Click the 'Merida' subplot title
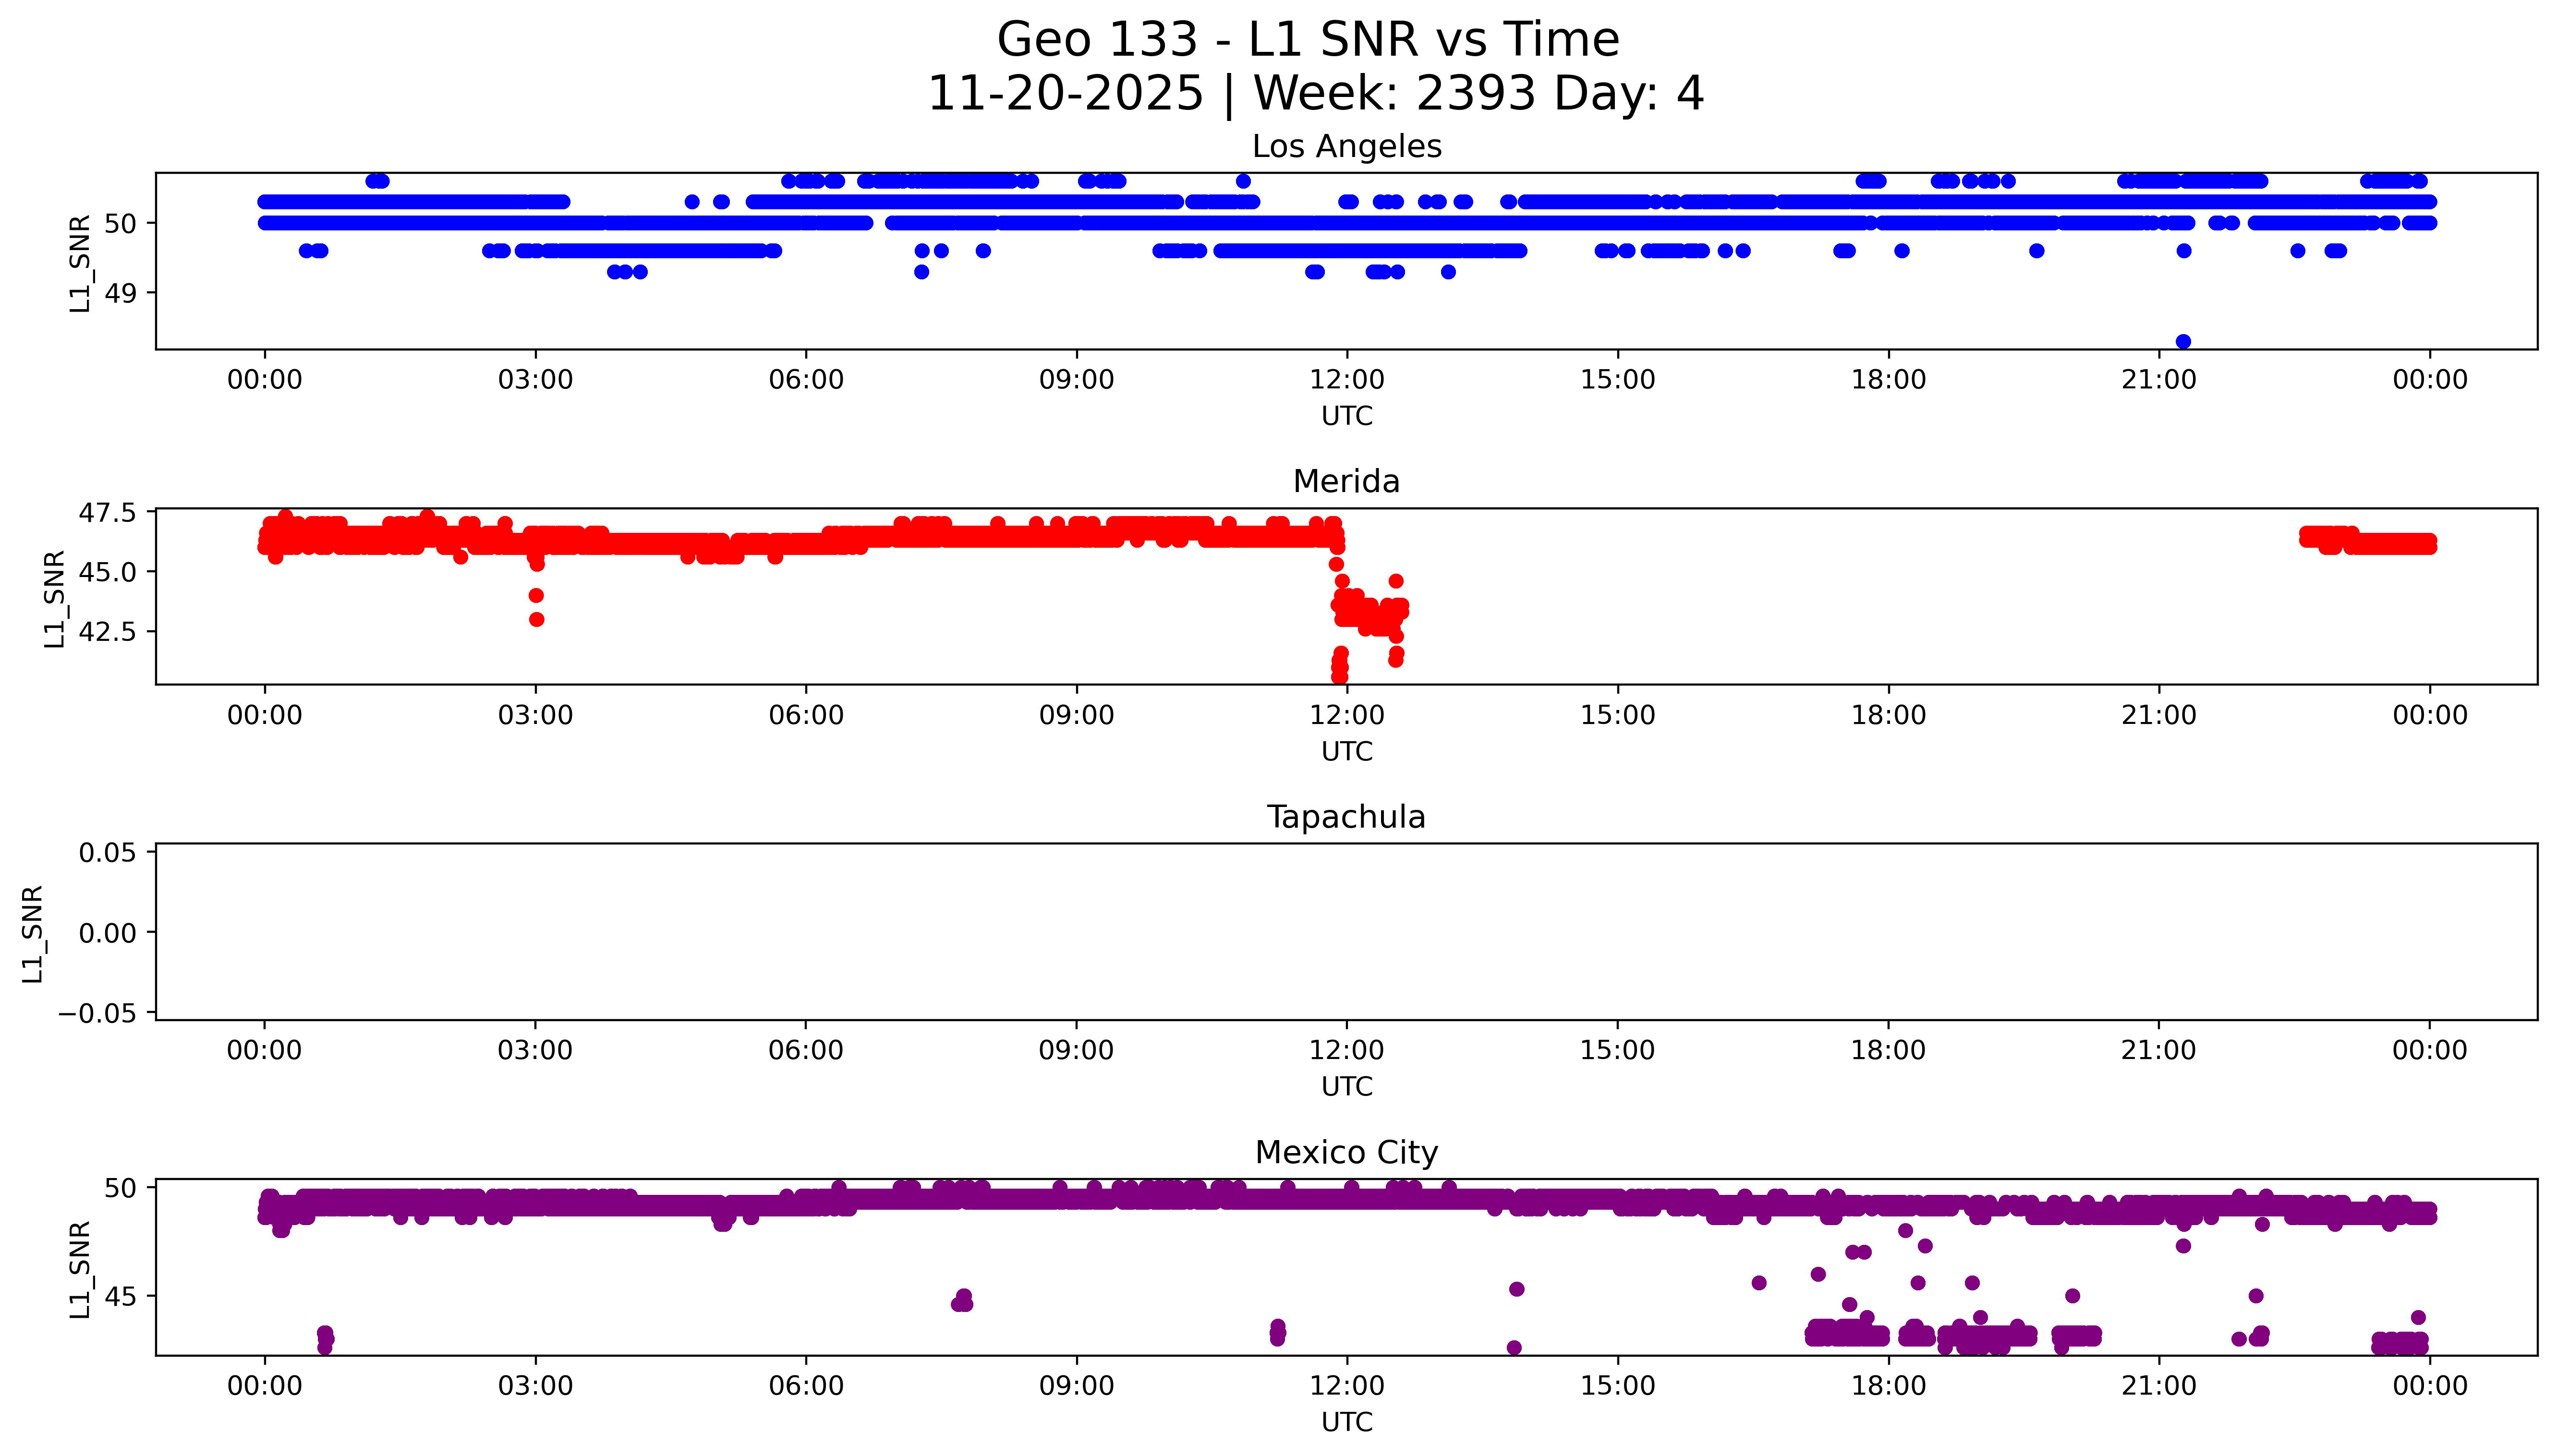The image size is (2557, 1456). point(1346,482)
